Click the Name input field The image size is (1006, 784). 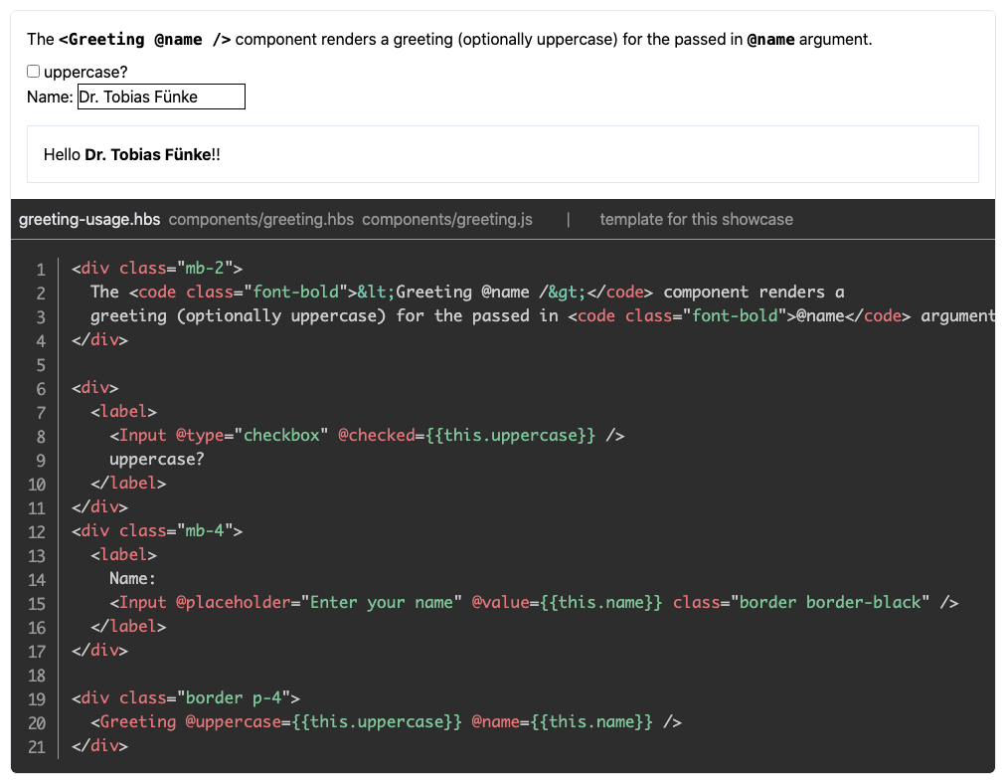(x=161, y=97)
